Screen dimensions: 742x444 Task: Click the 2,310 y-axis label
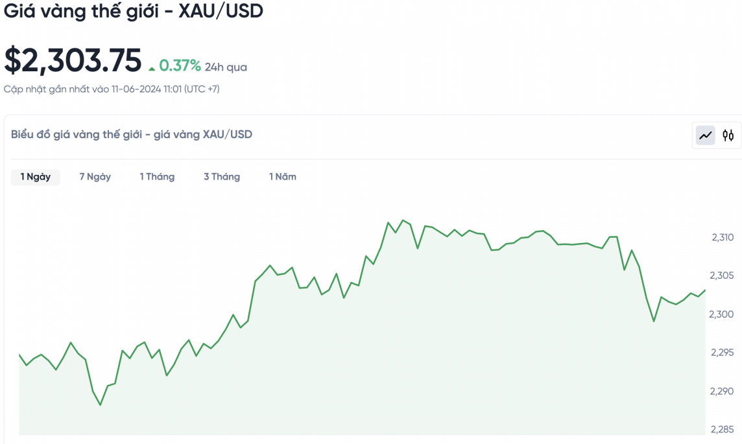pos(722,237)
